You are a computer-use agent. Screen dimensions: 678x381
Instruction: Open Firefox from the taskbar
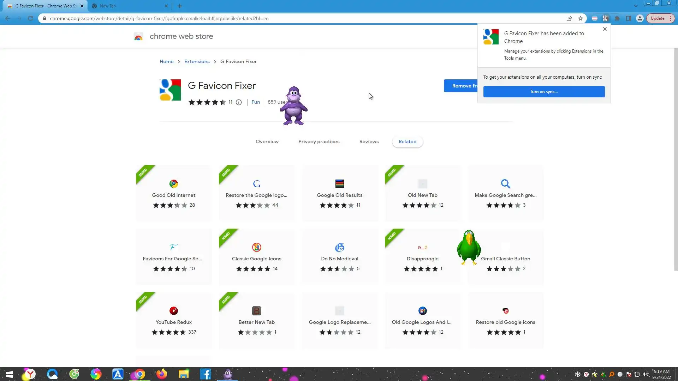(x=162, y=374)
